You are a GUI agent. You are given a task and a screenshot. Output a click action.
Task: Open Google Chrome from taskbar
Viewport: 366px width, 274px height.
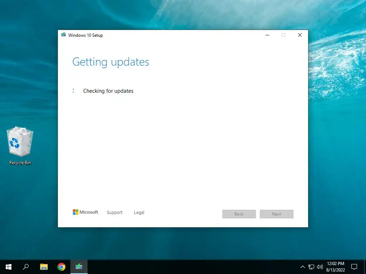coord(61,267)
